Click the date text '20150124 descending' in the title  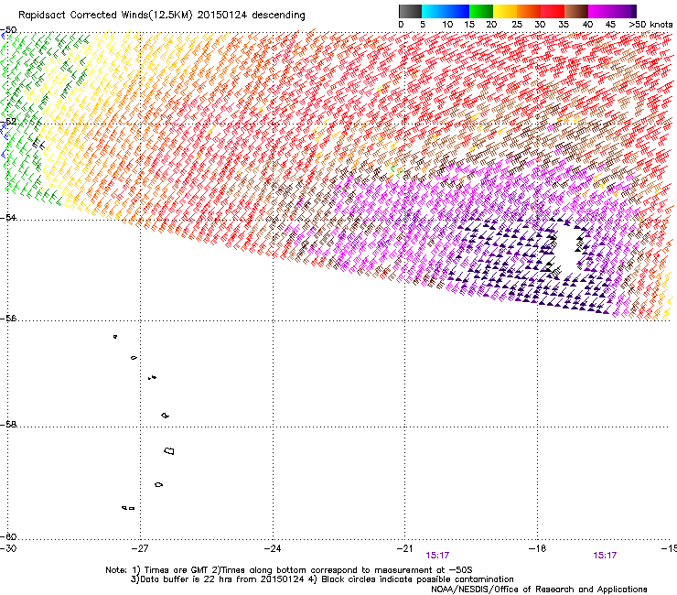(x=251, y=16)
